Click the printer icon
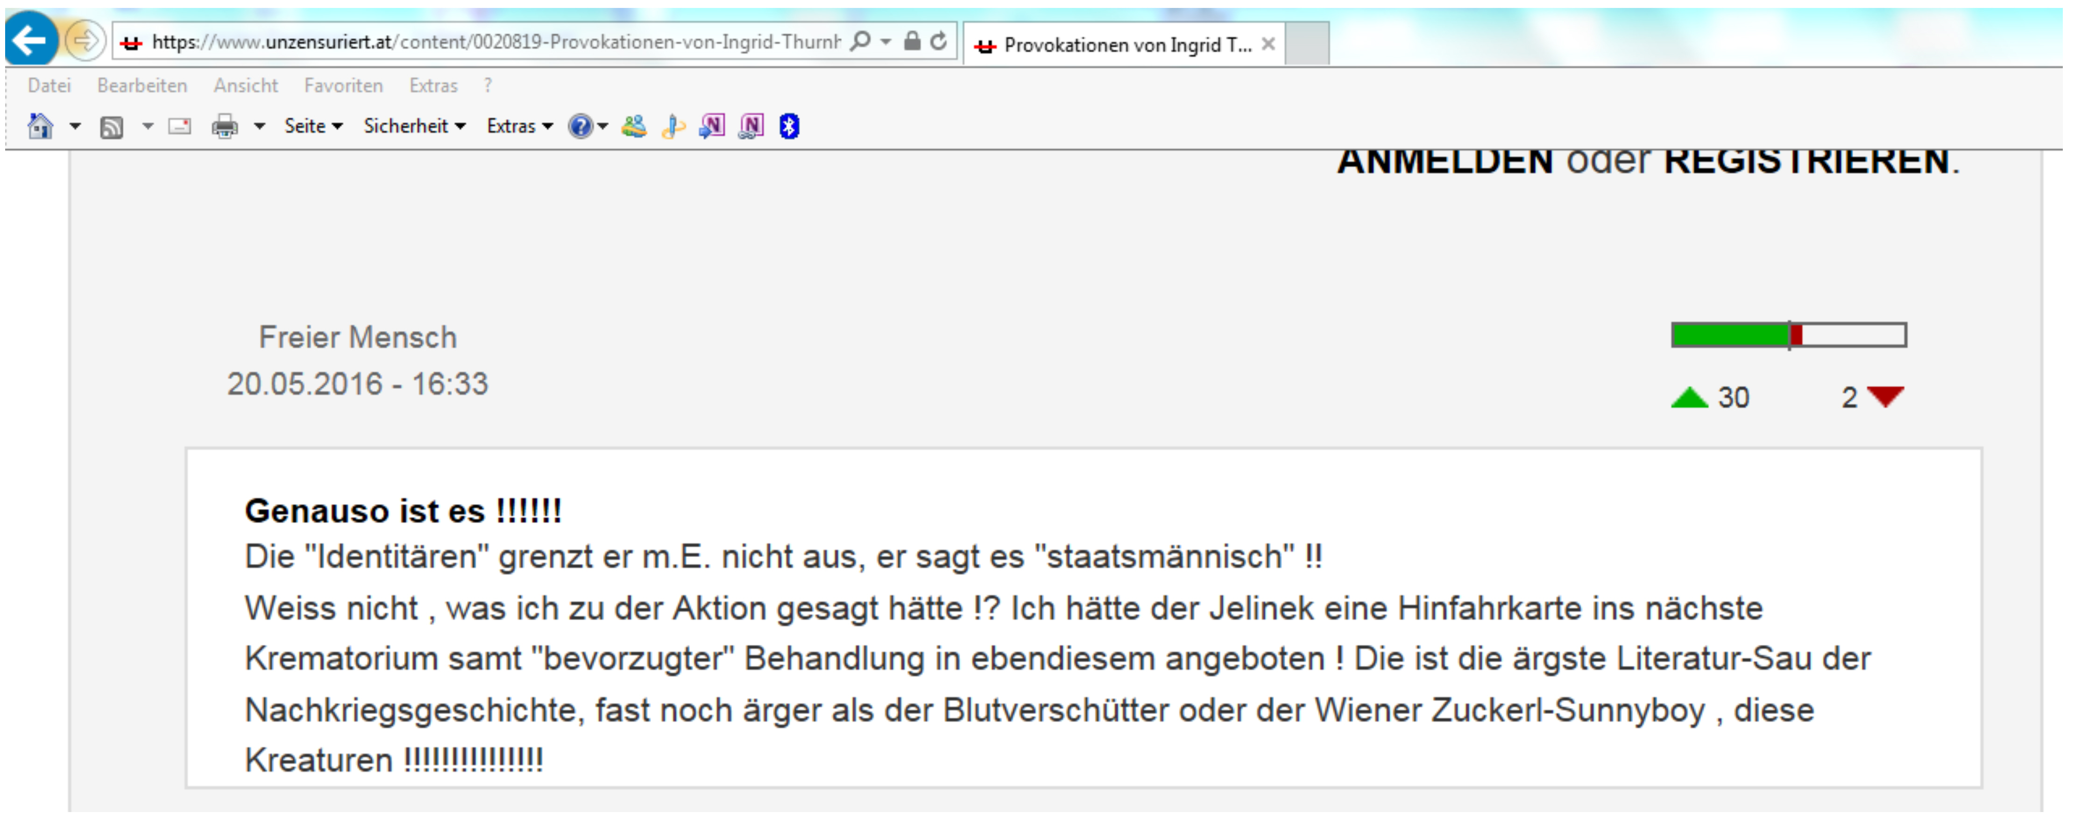 (x=225, y=127)
